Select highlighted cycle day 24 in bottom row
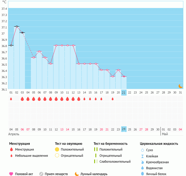The height and width of the screenshot is (176, 186). tap(124, 129)
